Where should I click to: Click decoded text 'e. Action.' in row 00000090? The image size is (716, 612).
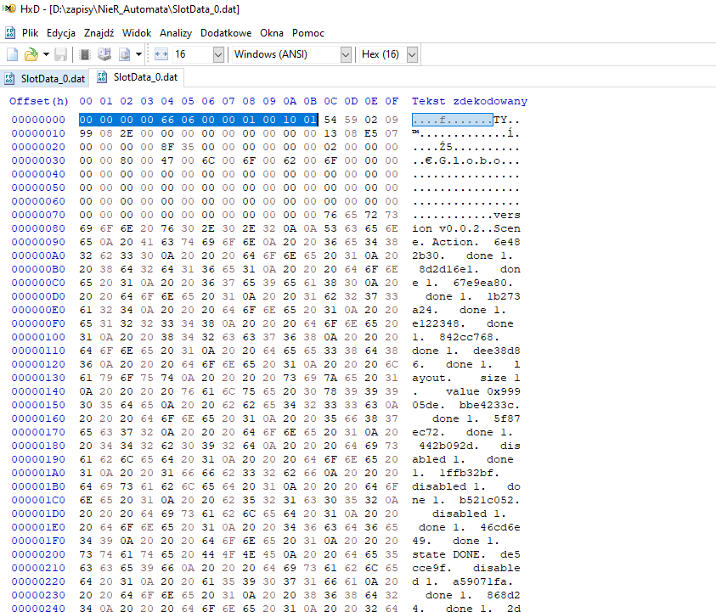pyautogui.click(x=446, y=242)
